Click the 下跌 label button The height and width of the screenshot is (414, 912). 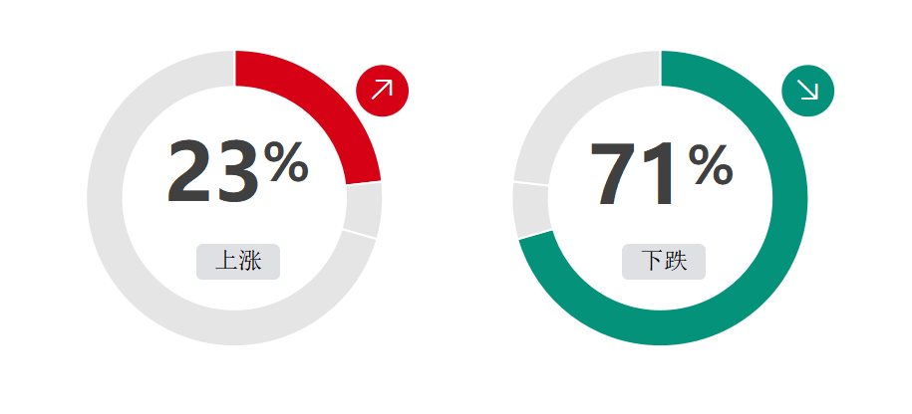click(664, 262)
